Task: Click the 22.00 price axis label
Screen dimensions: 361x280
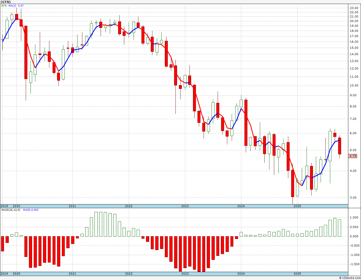Action: (x=354, y=12)
